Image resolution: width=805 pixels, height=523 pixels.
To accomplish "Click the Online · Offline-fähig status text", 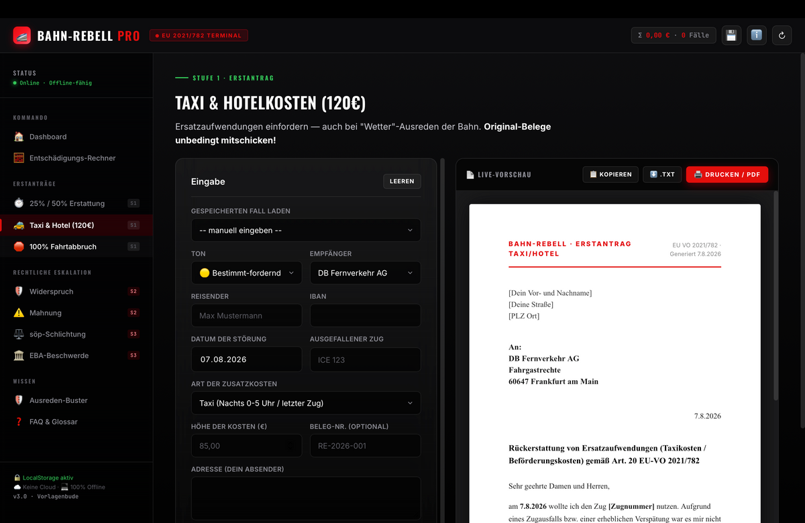I will [56, 83].
